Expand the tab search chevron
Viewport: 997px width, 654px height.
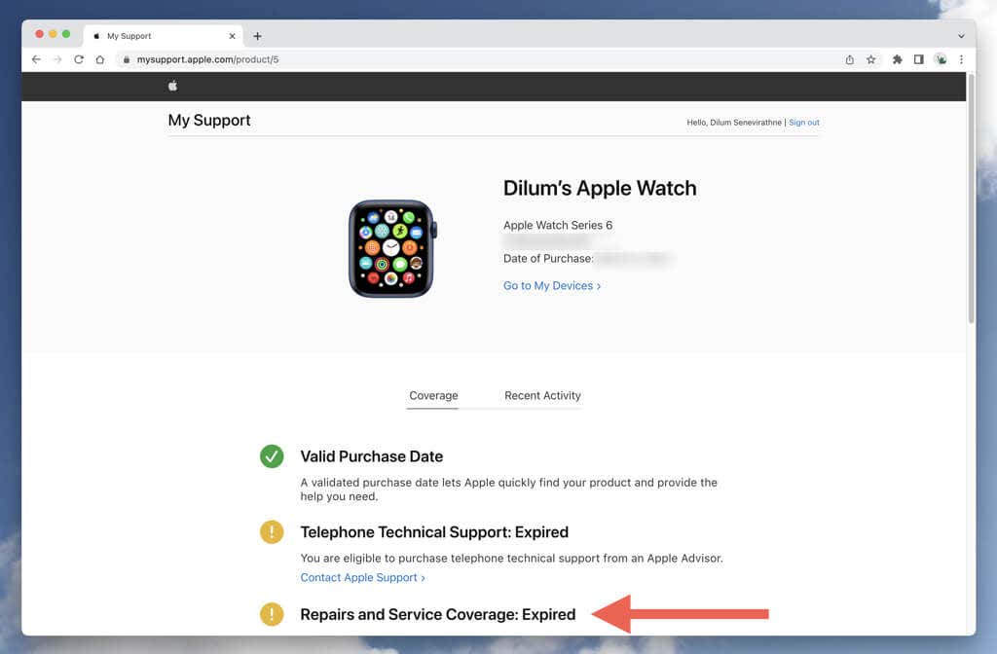pyautogui.click(x=961, y=36)
